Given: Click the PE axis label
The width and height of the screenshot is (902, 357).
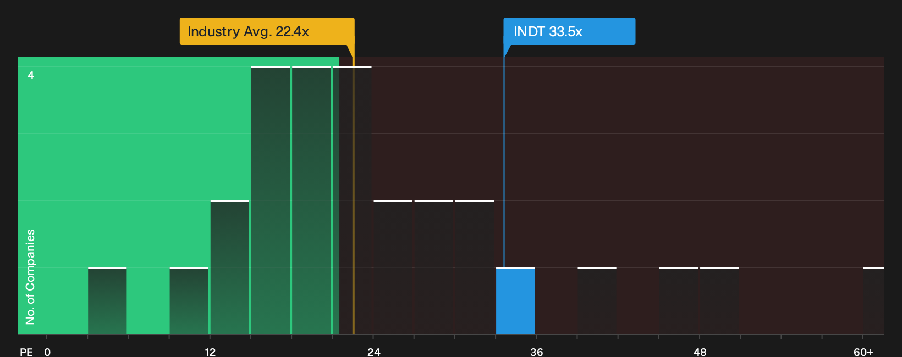Looking at the screenshot, I should pos(26,352).
